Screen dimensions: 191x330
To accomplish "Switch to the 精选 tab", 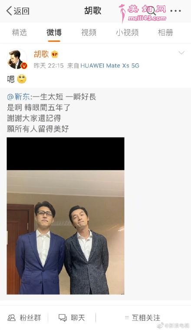I will point(20,33).
